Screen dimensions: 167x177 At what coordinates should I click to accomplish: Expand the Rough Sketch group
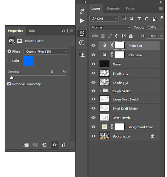point(100,91)
